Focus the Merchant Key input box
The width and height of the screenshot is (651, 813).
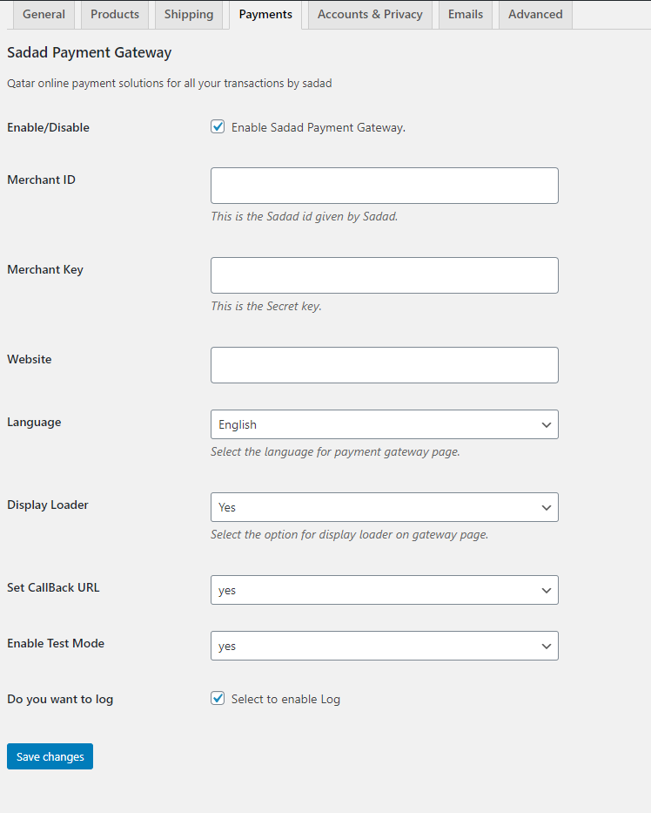(x=384, y=275)
